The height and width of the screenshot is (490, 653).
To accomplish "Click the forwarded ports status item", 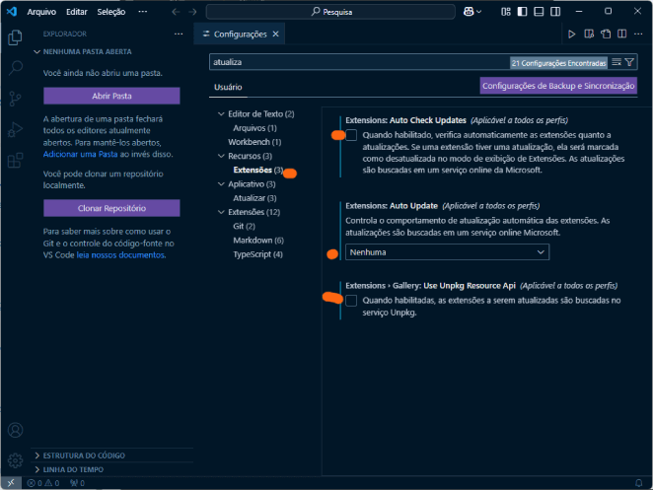I will point(78,483).
